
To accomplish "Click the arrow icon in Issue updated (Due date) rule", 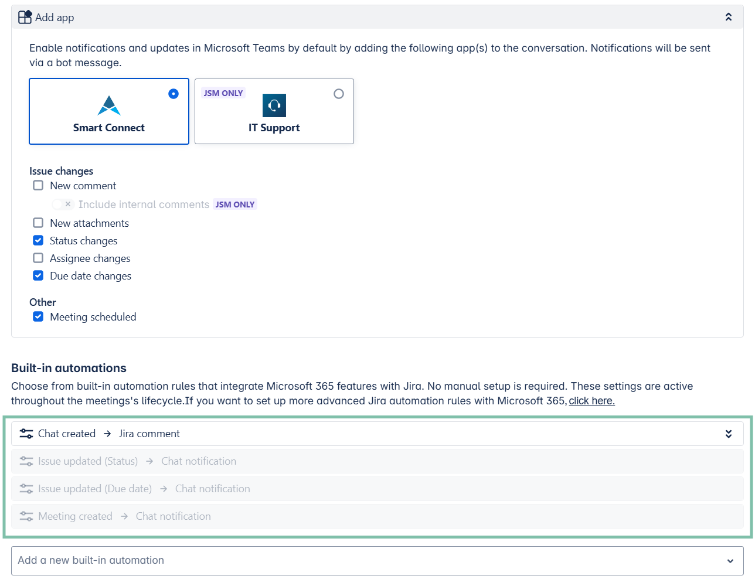I will pyautogui.click(x=164, y=489).
